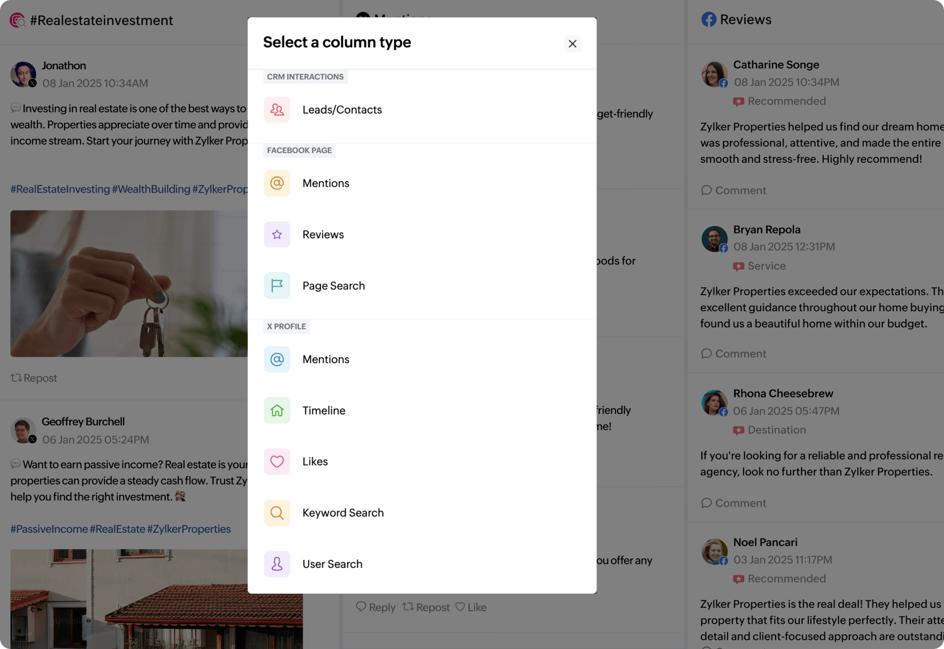Click the Facebook icon beside Reviews heading
Viewport: 944px width, 649px height.
[709, 19]
